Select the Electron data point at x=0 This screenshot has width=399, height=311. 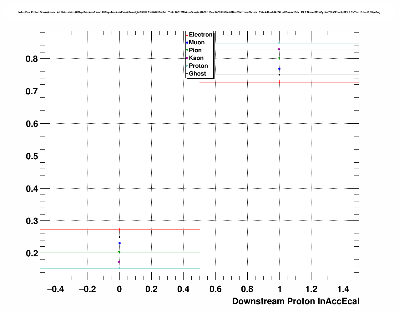[x=119, y=230]
